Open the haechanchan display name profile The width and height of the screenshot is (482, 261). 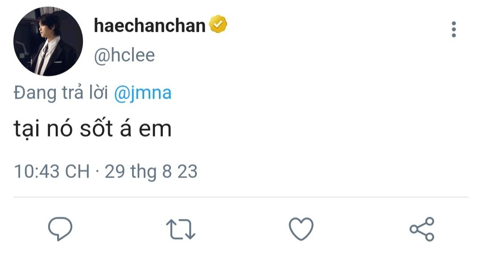tap(150, 25)
